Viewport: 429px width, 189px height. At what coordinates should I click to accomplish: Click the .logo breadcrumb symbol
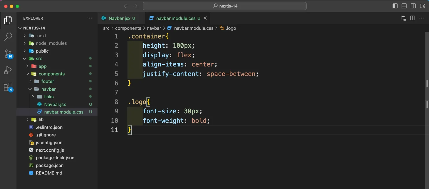point(228,28)
